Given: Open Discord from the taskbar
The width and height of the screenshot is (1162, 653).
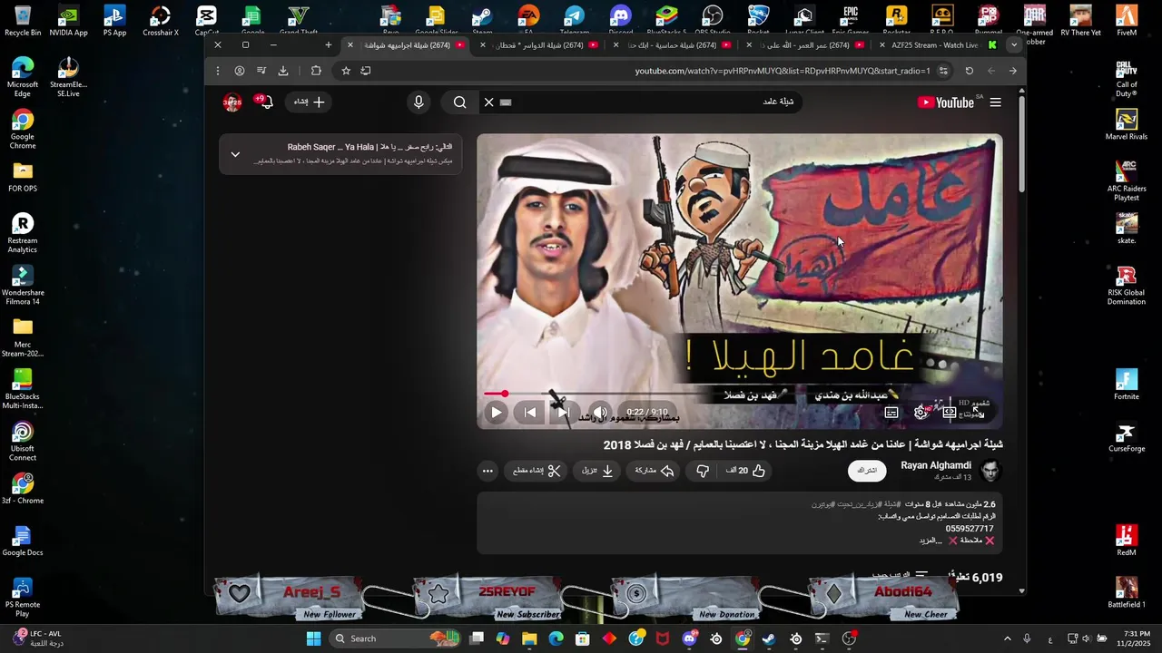Looking at the screenshot, I should [690, 638].
